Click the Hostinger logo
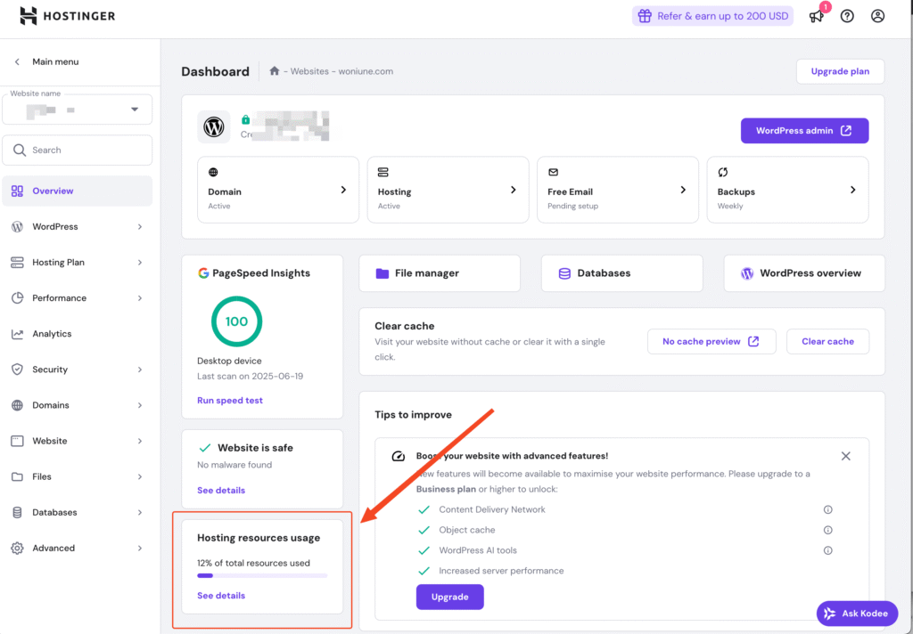Screen dimensions: 913x634 point(67,16)
